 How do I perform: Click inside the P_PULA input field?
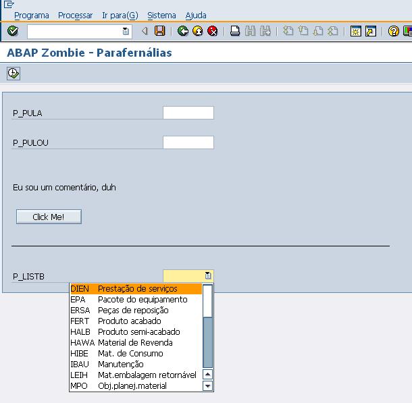pyautogui.click(x=188, y=113)
